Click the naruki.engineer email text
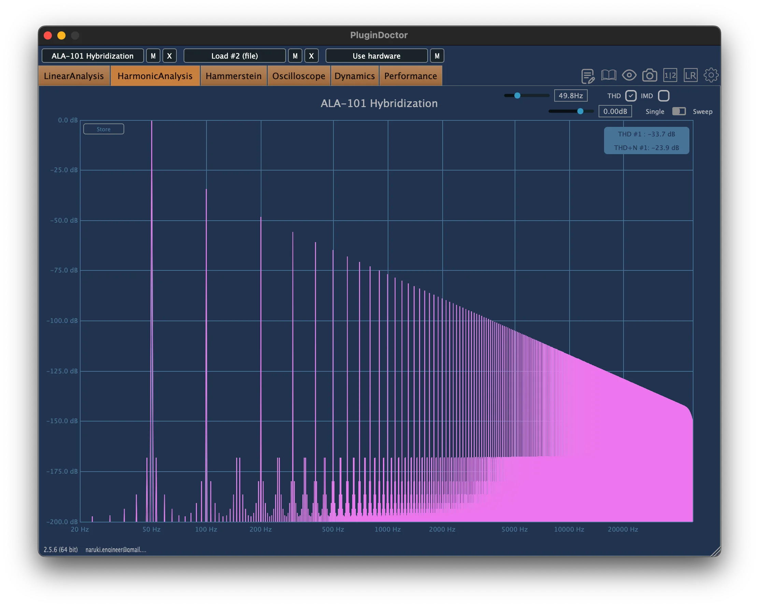The width and height of the screenshot is (759, 607). click(x=116, y=549)
